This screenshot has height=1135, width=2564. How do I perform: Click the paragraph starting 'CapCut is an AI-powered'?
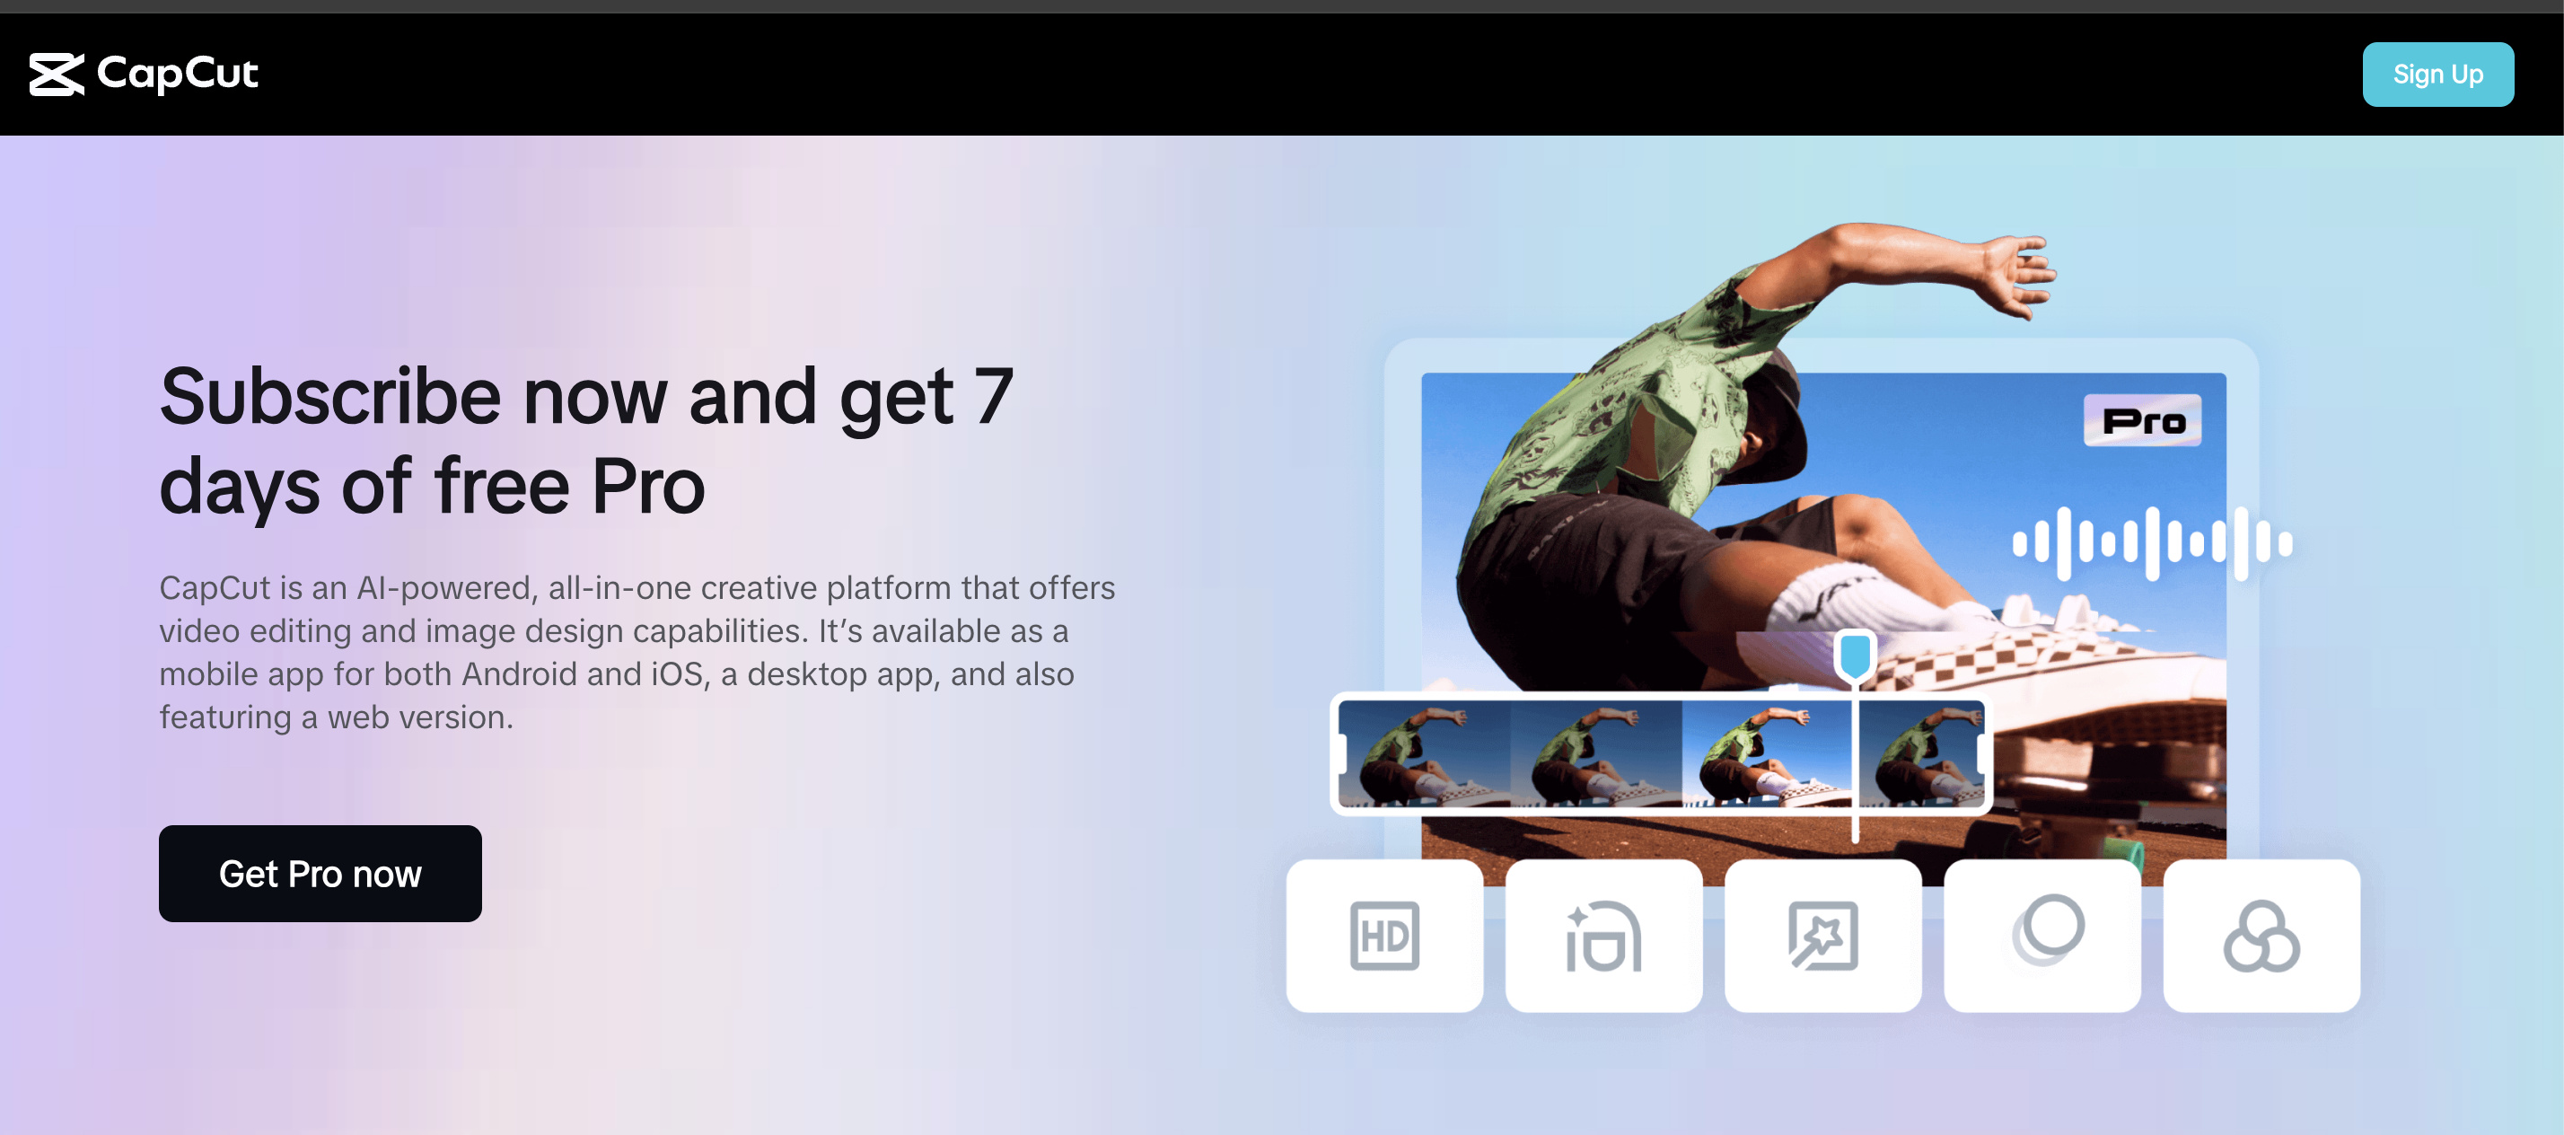637,652
